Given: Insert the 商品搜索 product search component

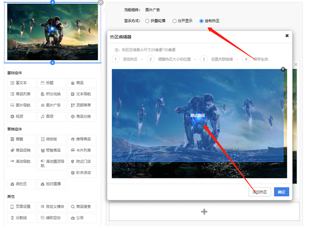Looking at the screenshot, I should pyautogui.click(x=82, y=207).
